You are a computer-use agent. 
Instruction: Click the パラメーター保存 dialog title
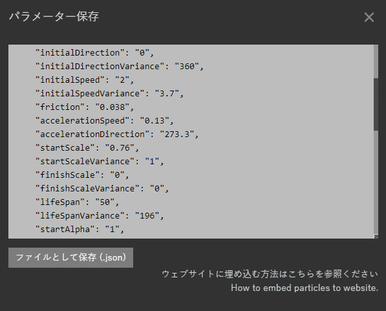point(54,17)
